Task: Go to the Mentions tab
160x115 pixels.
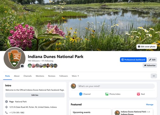Action: (x=40, y=76)
